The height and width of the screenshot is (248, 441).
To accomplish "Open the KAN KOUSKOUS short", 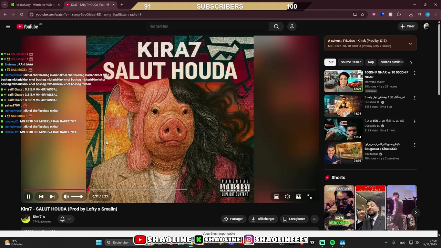I will 339,208.
